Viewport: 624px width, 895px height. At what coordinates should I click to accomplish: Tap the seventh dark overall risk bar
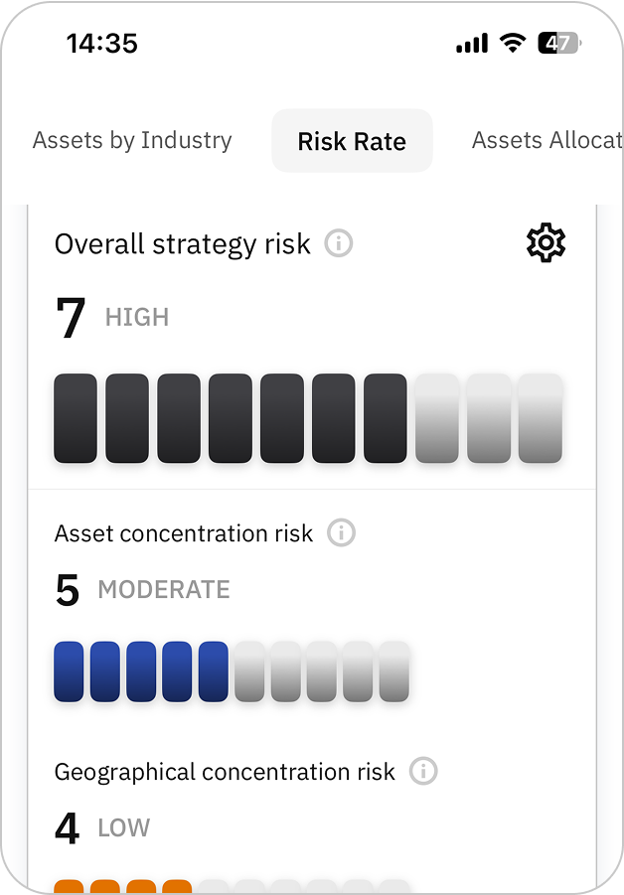[x=386, y=418]
